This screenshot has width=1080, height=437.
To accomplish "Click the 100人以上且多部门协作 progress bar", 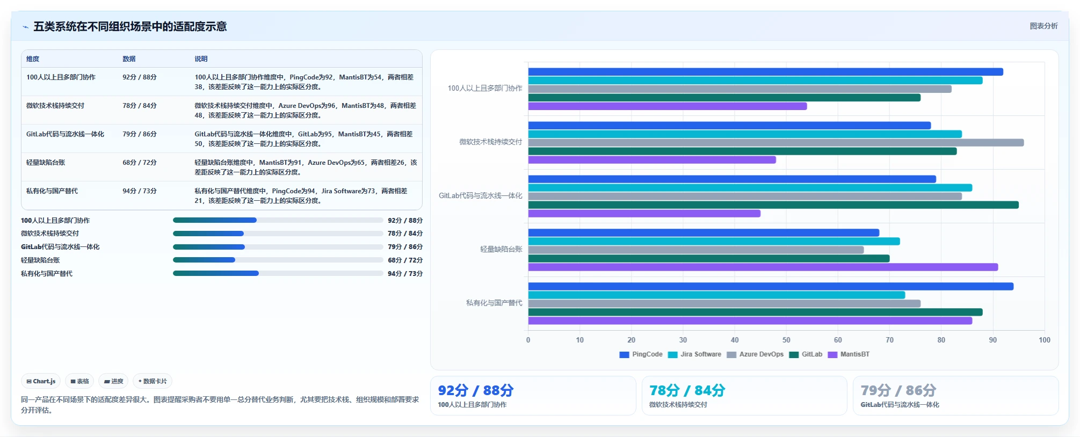I will [278, 220].
